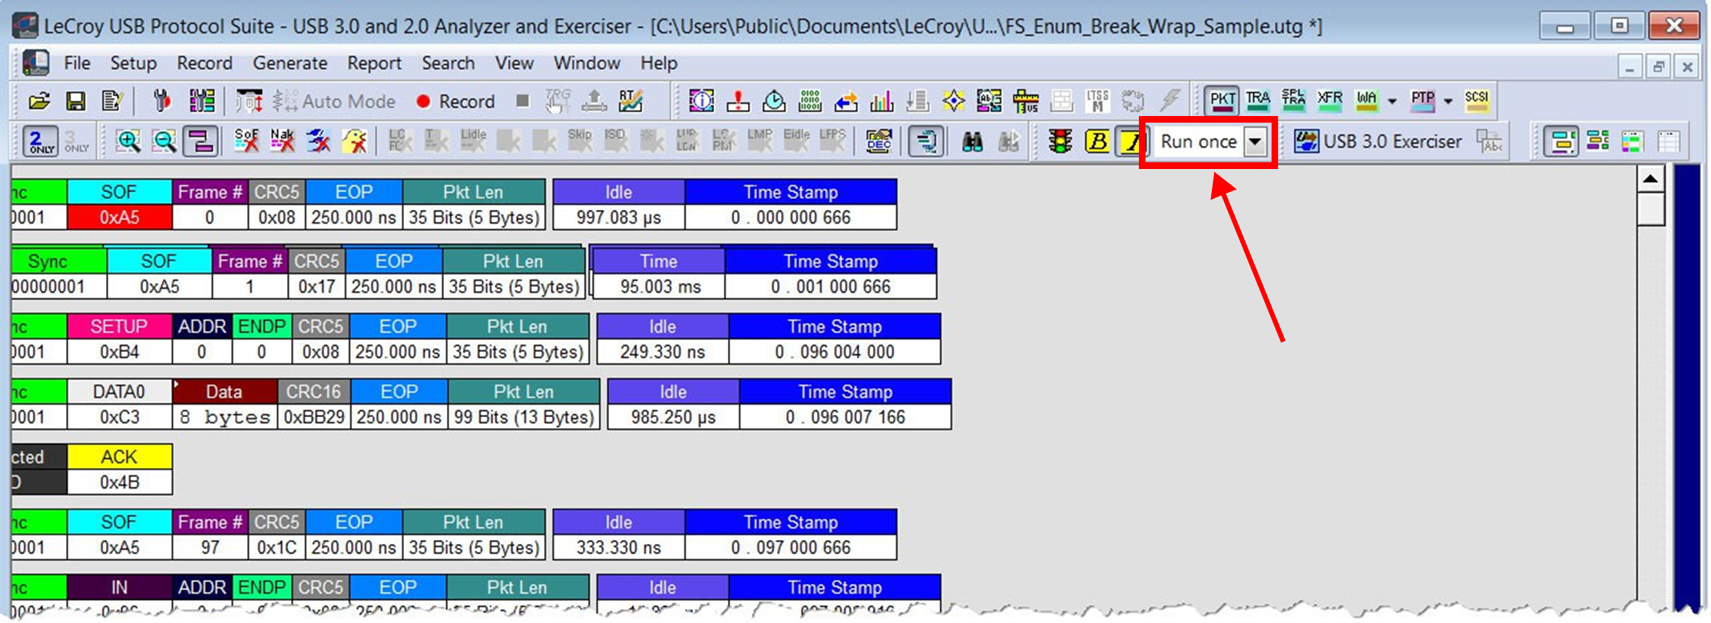
Task: Click the scroll up arrow
Action: click(1650, 179)
